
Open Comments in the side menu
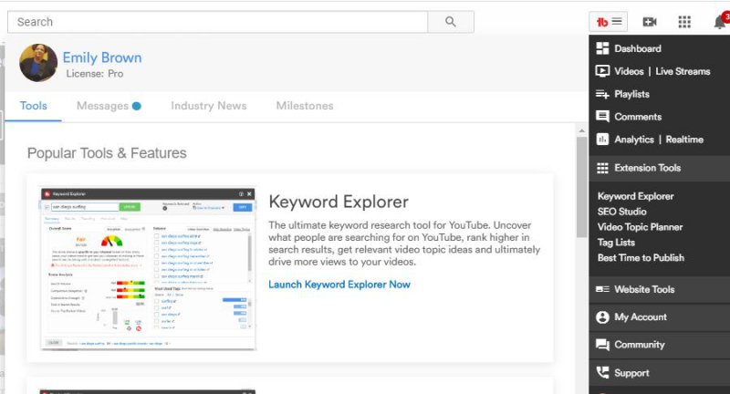(637, 117)
